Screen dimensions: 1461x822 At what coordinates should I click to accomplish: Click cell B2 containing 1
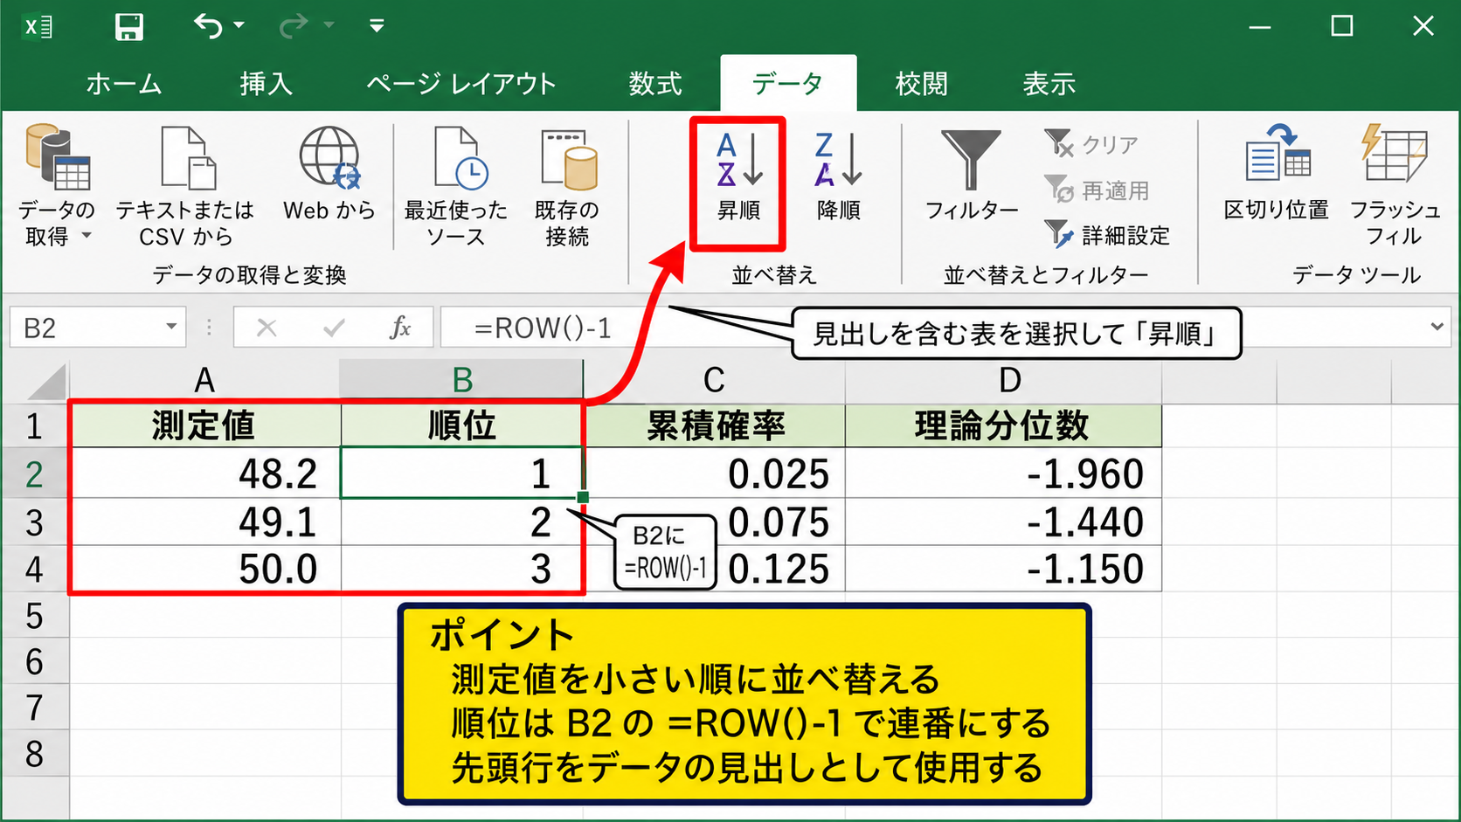pyautogui.click(x=461, y=473)
